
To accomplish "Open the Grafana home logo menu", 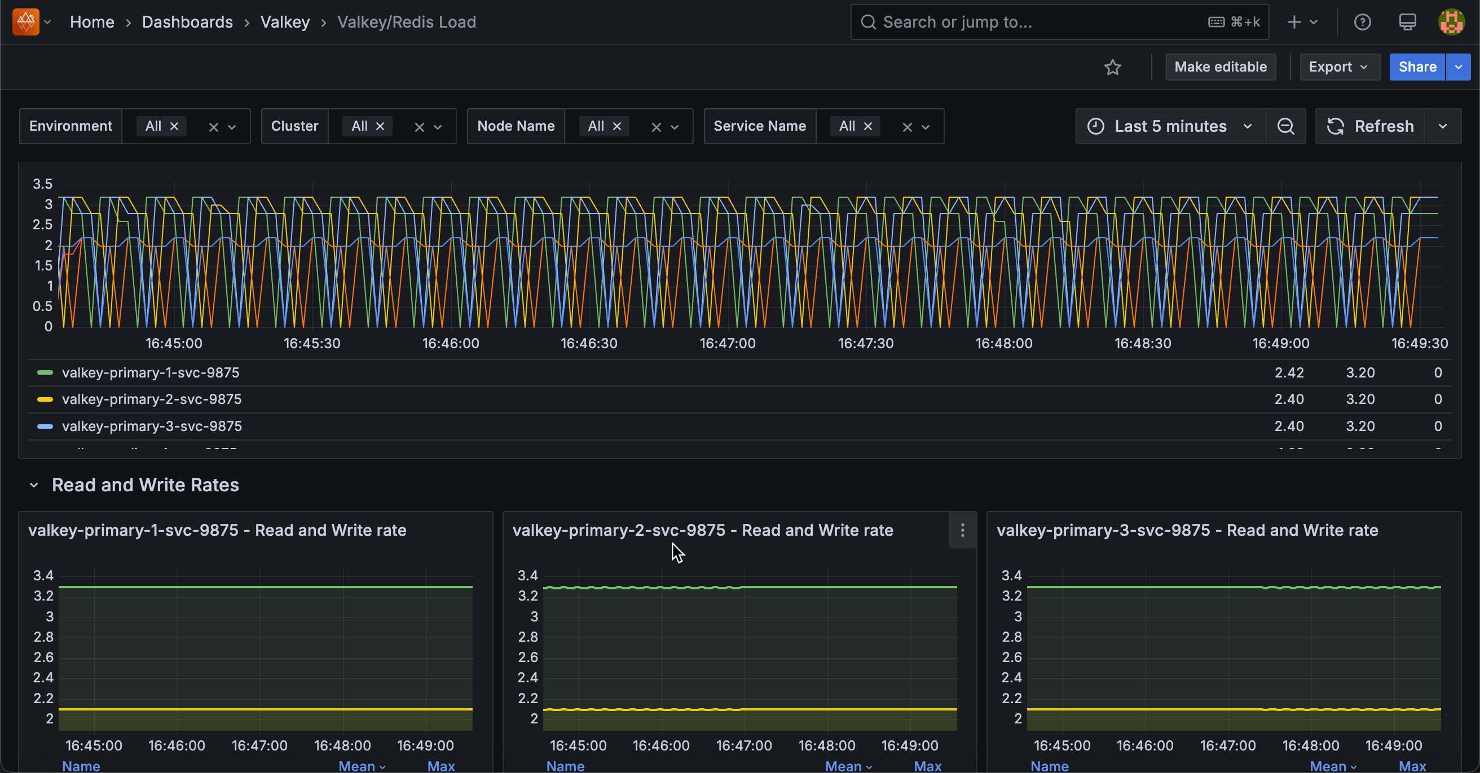I will pyautogui.click(x=25, y=22).
